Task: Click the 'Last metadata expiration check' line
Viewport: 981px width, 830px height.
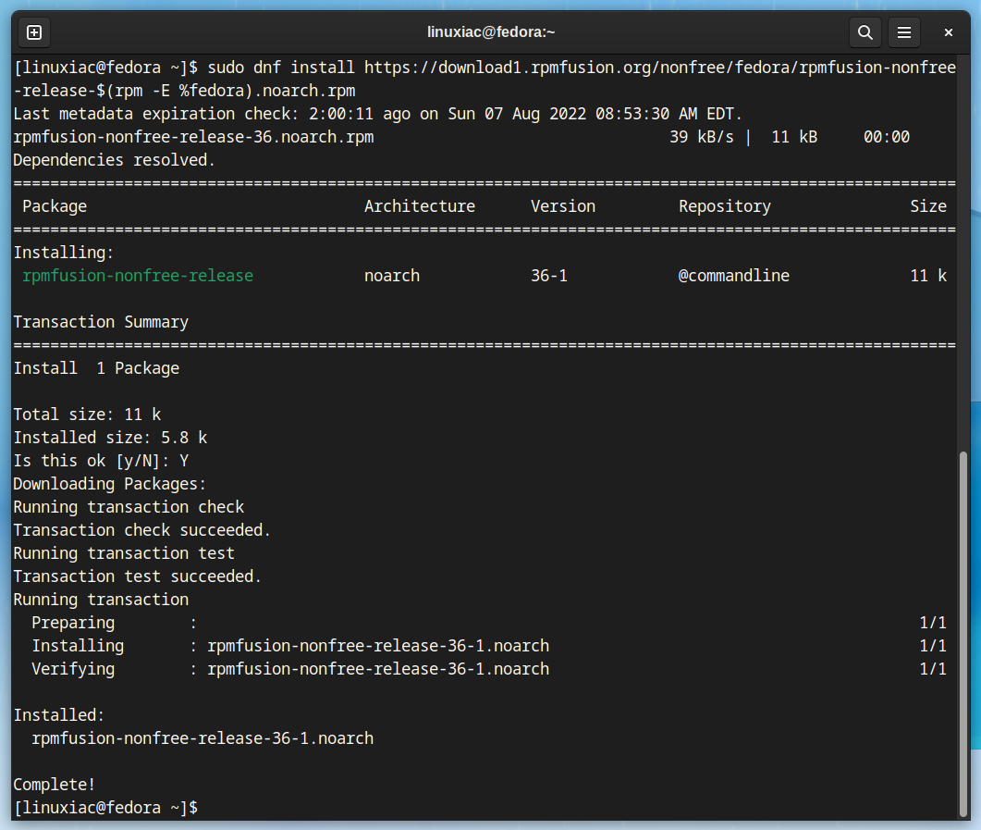Action: 377,114
